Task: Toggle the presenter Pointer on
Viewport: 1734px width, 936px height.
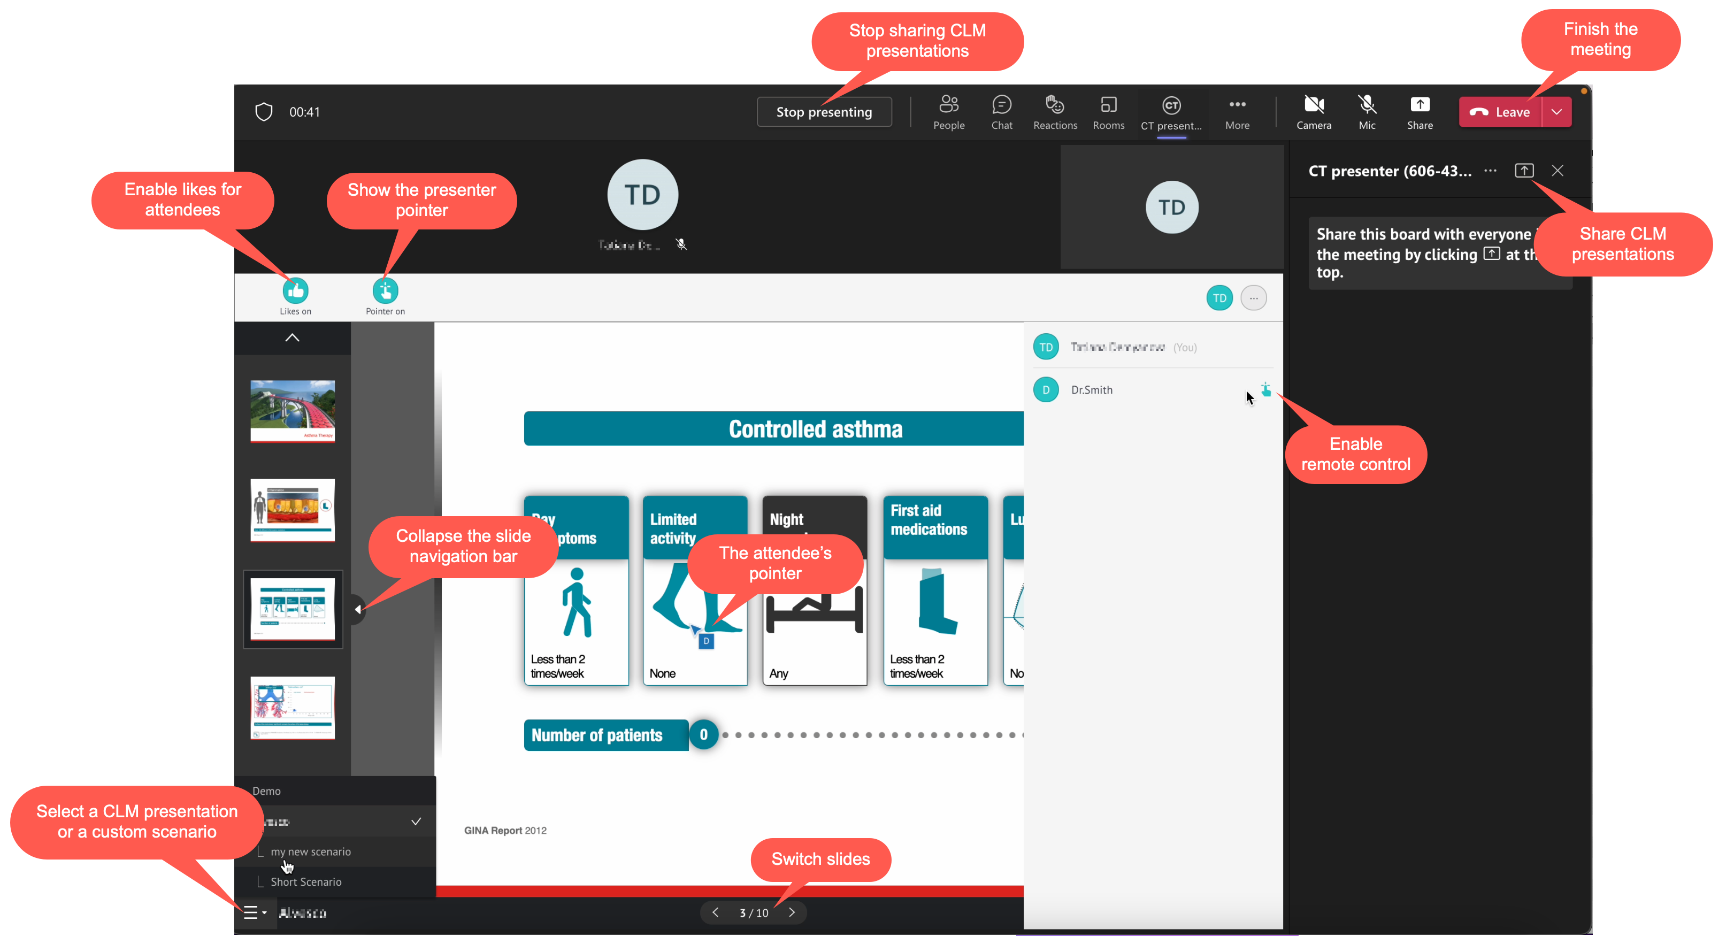Action: [x=385, y=291]
